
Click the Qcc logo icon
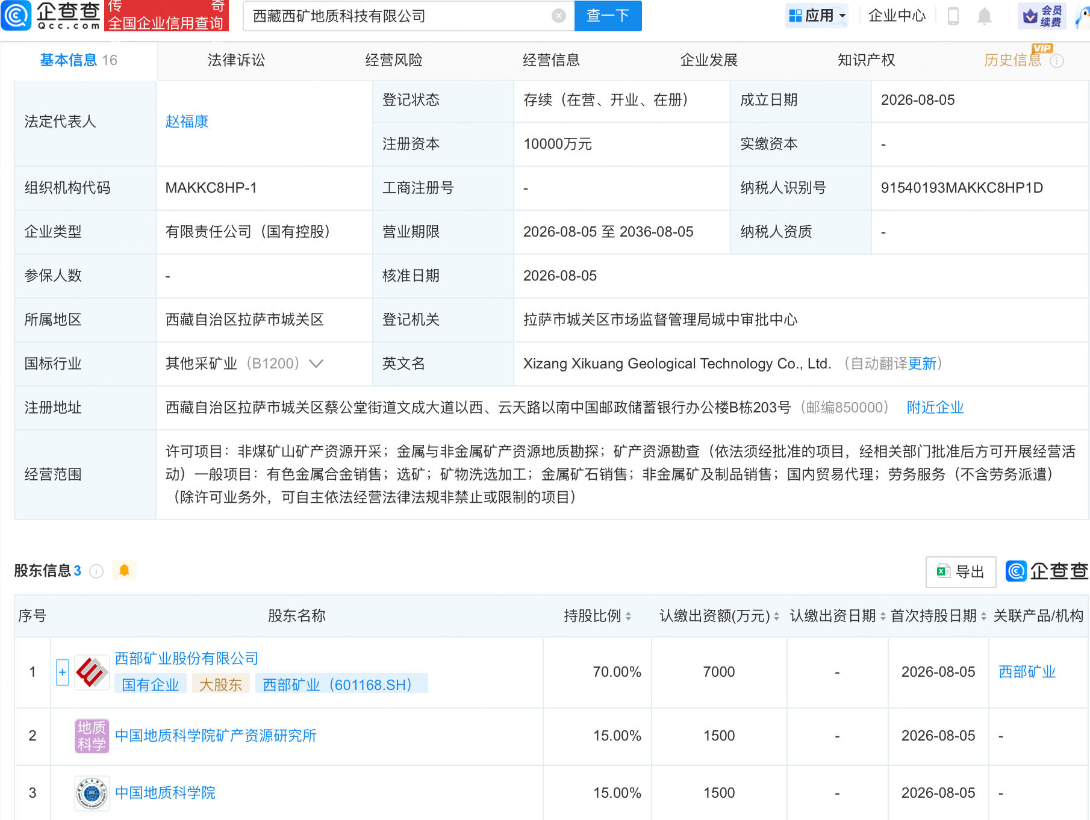click(16, 15)
